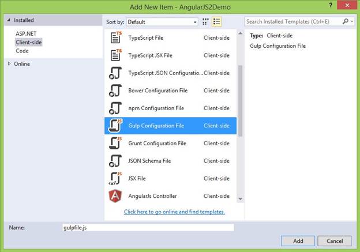Click the Gulp Configuration File icon

click(115, 126)
